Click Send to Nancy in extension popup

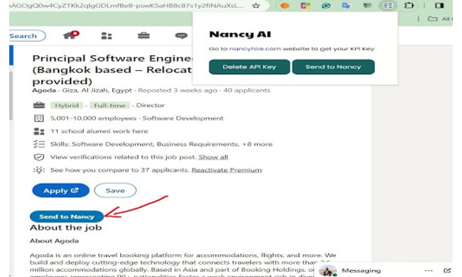click(333, 67)
